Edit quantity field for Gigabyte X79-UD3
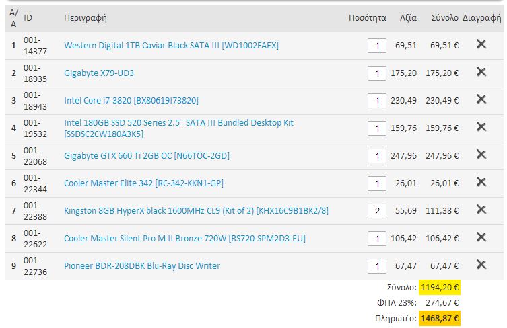 pyautogui.click(x=377, y=73)
